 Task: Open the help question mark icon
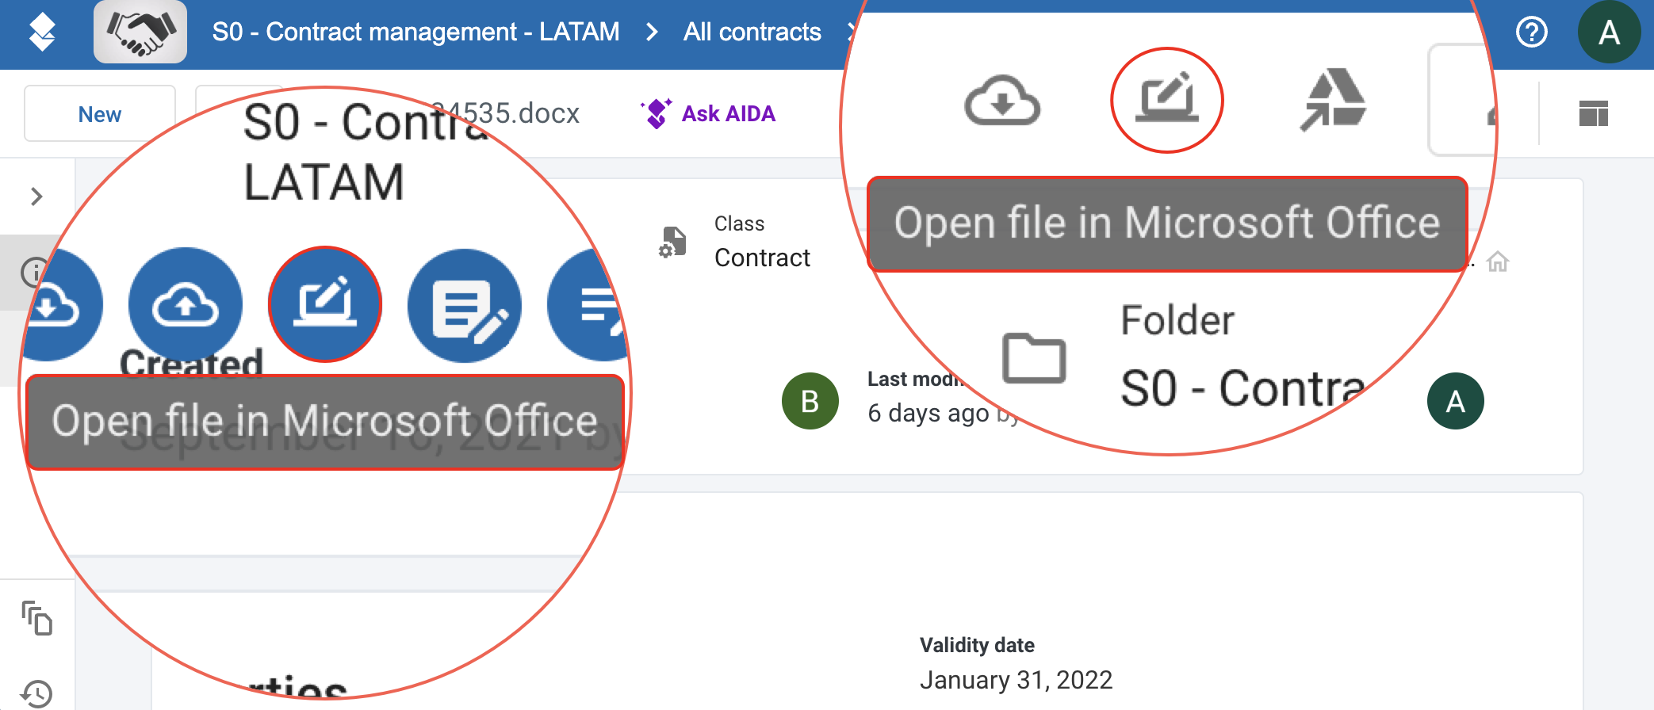click(1531, 32)
